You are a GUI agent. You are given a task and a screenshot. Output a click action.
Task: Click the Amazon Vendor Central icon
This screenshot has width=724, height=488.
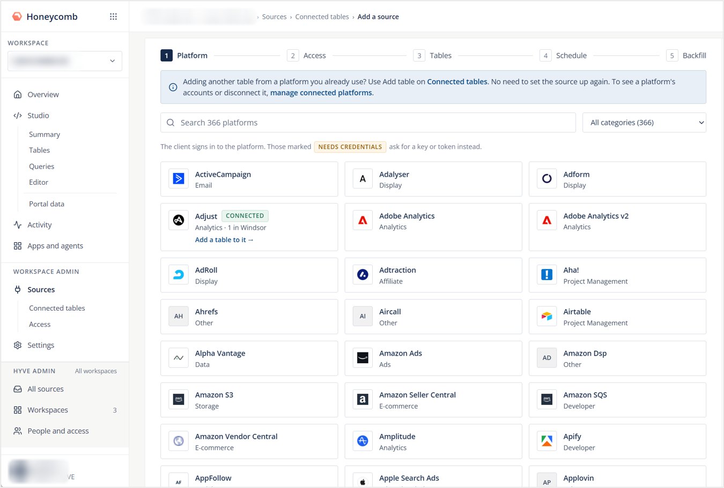click(179, 441)
